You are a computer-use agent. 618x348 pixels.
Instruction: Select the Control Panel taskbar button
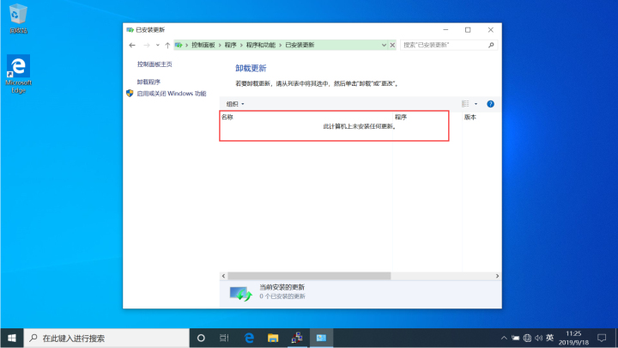(321, 339)
